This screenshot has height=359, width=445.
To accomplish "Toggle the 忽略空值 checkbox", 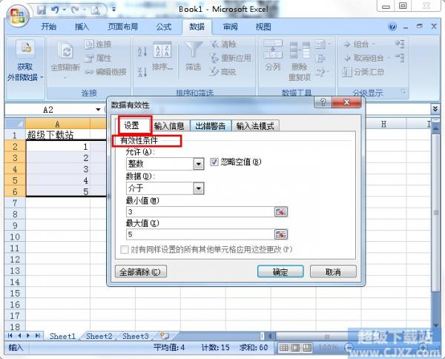I will click(x=214, y=162).
